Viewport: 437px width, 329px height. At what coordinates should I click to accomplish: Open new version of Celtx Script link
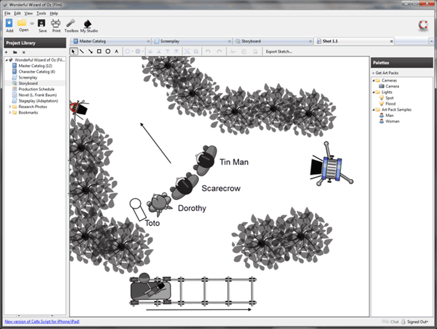42,321
